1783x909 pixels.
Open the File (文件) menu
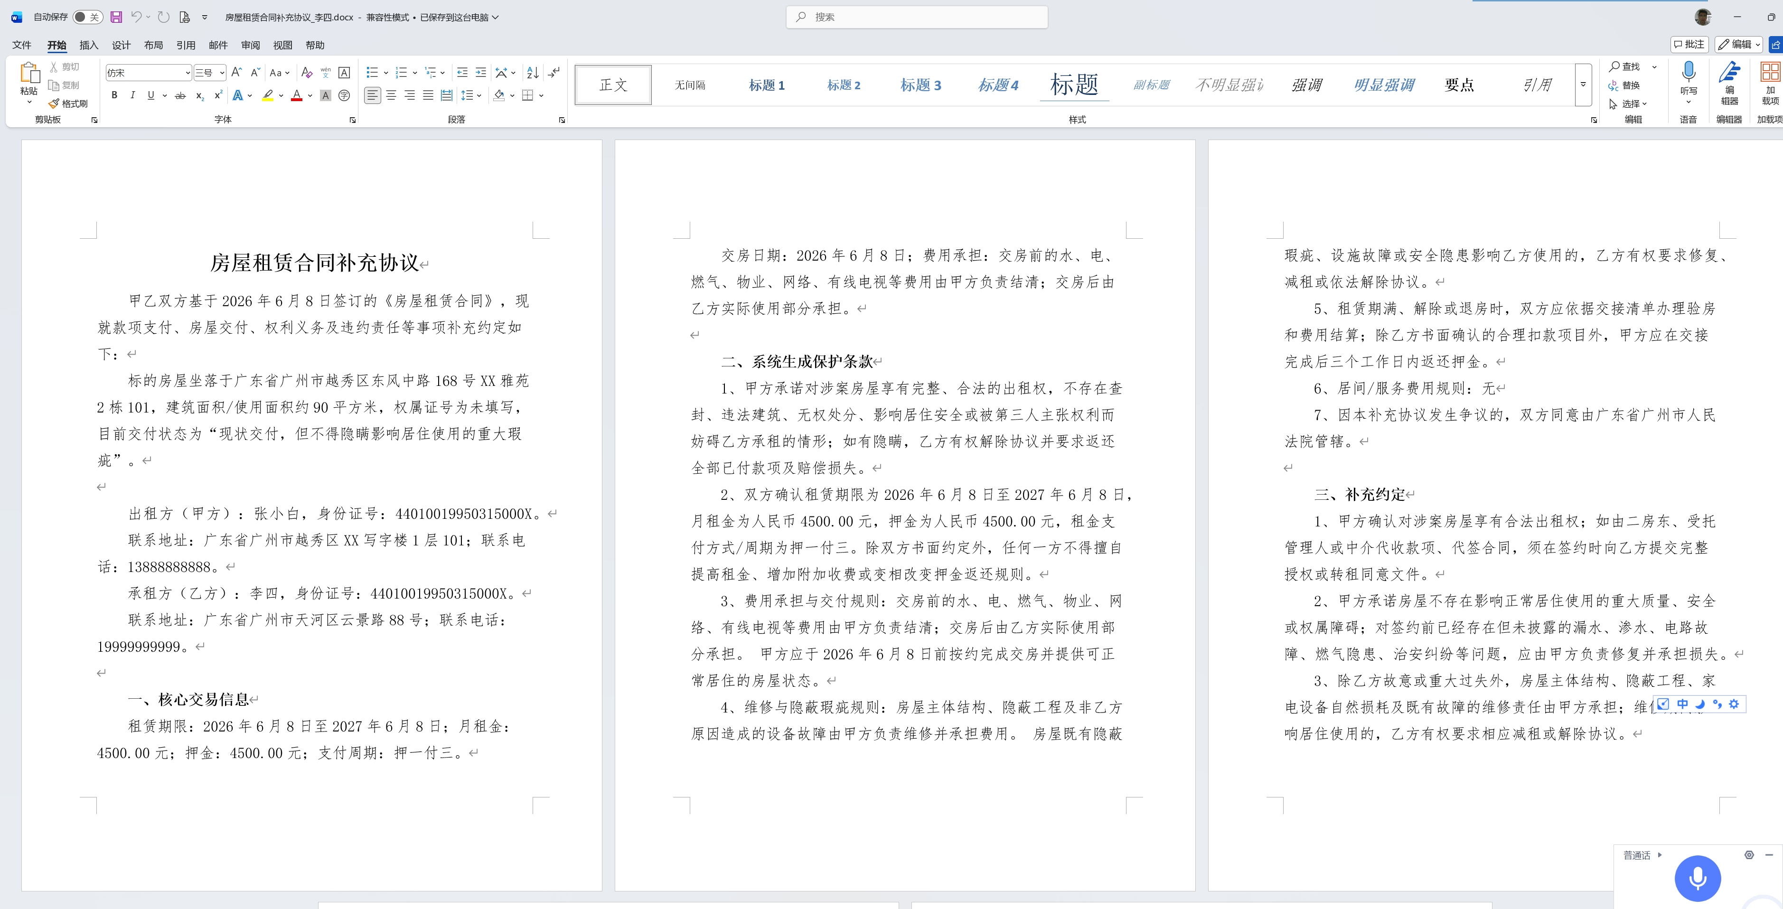tap(21, 45)
